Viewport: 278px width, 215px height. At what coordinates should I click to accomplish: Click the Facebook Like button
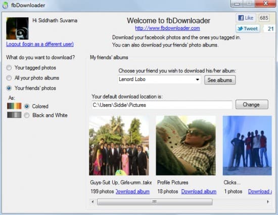pos(246,18)
